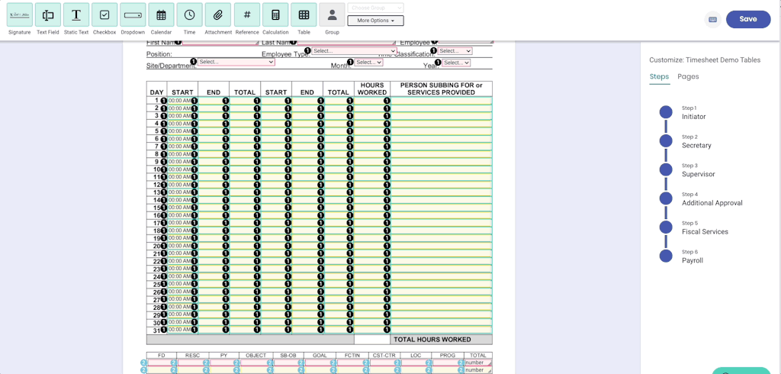Open the Time Classification select dropdown
781x374 pixels.
[x=455, y=51]
